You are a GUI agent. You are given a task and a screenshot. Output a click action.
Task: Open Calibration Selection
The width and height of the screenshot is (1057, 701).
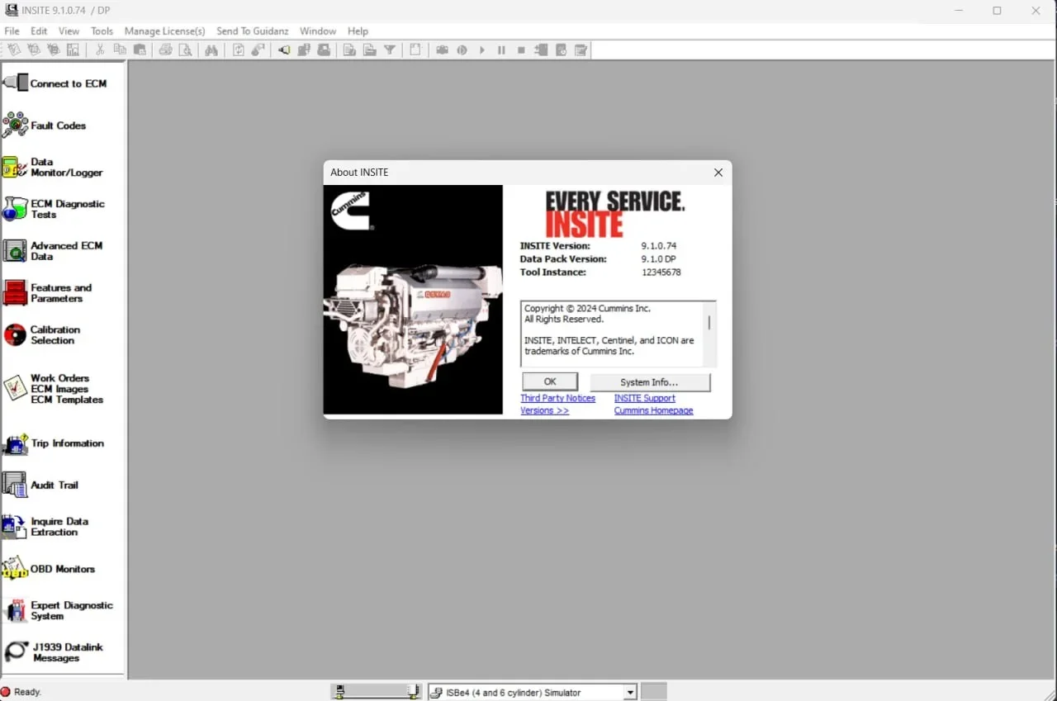[42, 334]
